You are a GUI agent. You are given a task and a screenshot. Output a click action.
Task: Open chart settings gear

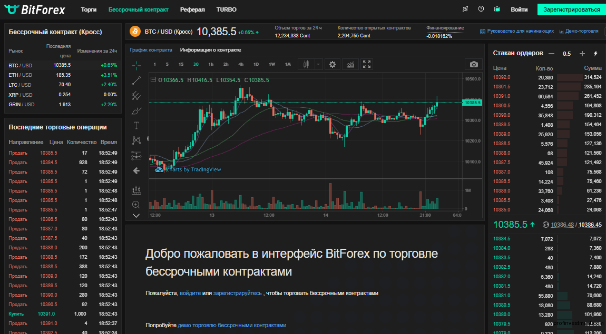(333, 64)
